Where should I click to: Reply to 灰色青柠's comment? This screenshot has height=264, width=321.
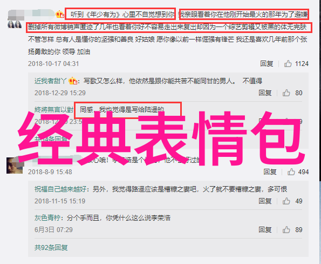[265, 230]
